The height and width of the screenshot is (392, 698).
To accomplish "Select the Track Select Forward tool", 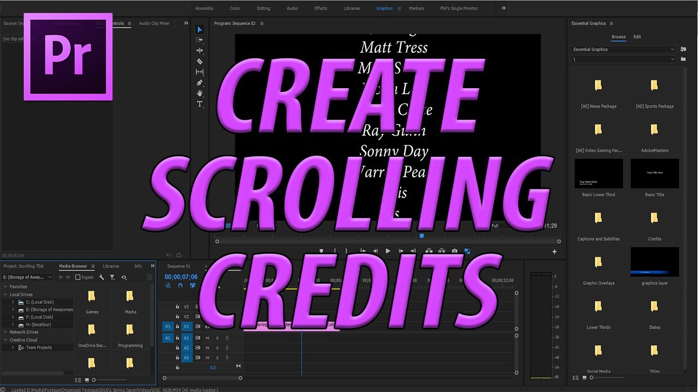I will pyautogui.click(x=200, y=40).
